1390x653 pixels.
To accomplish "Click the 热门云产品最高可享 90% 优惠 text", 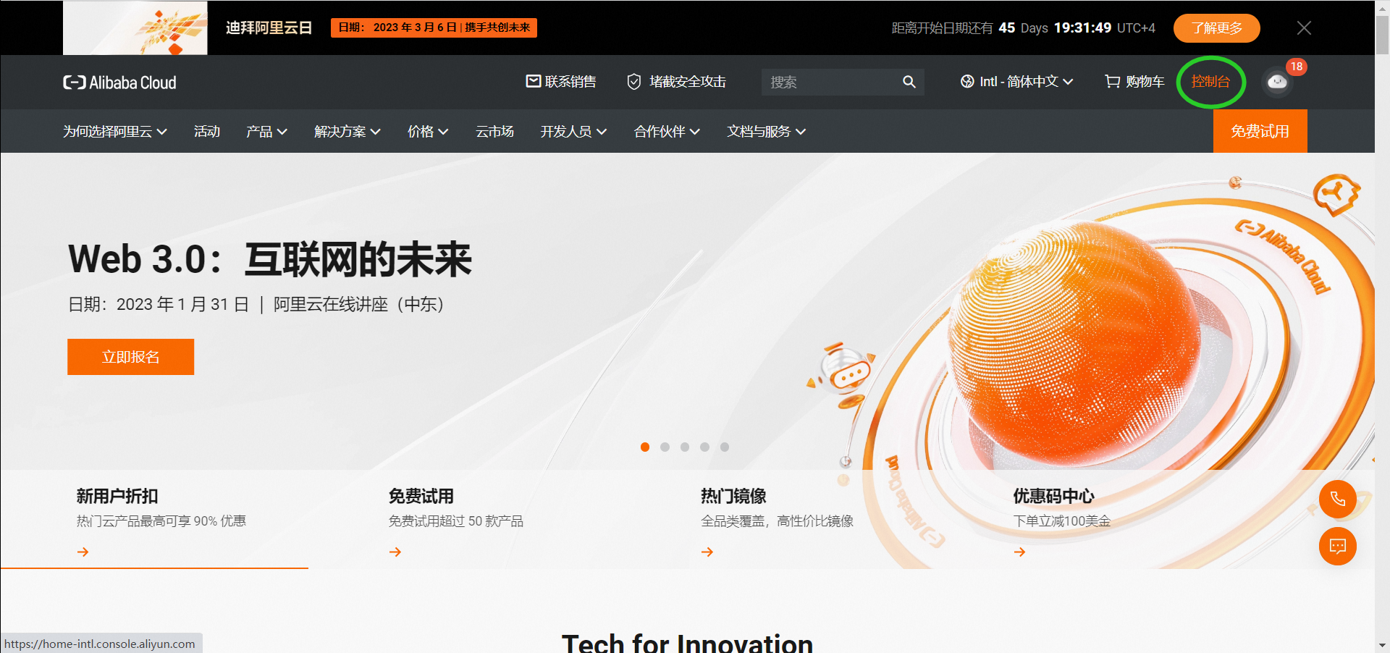I will point(161,521).
